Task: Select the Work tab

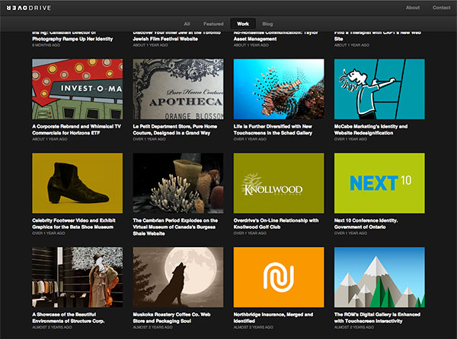Action: pos(243,24)
